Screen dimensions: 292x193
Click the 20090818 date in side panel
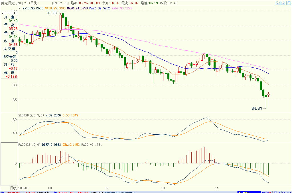pos(9,13)
